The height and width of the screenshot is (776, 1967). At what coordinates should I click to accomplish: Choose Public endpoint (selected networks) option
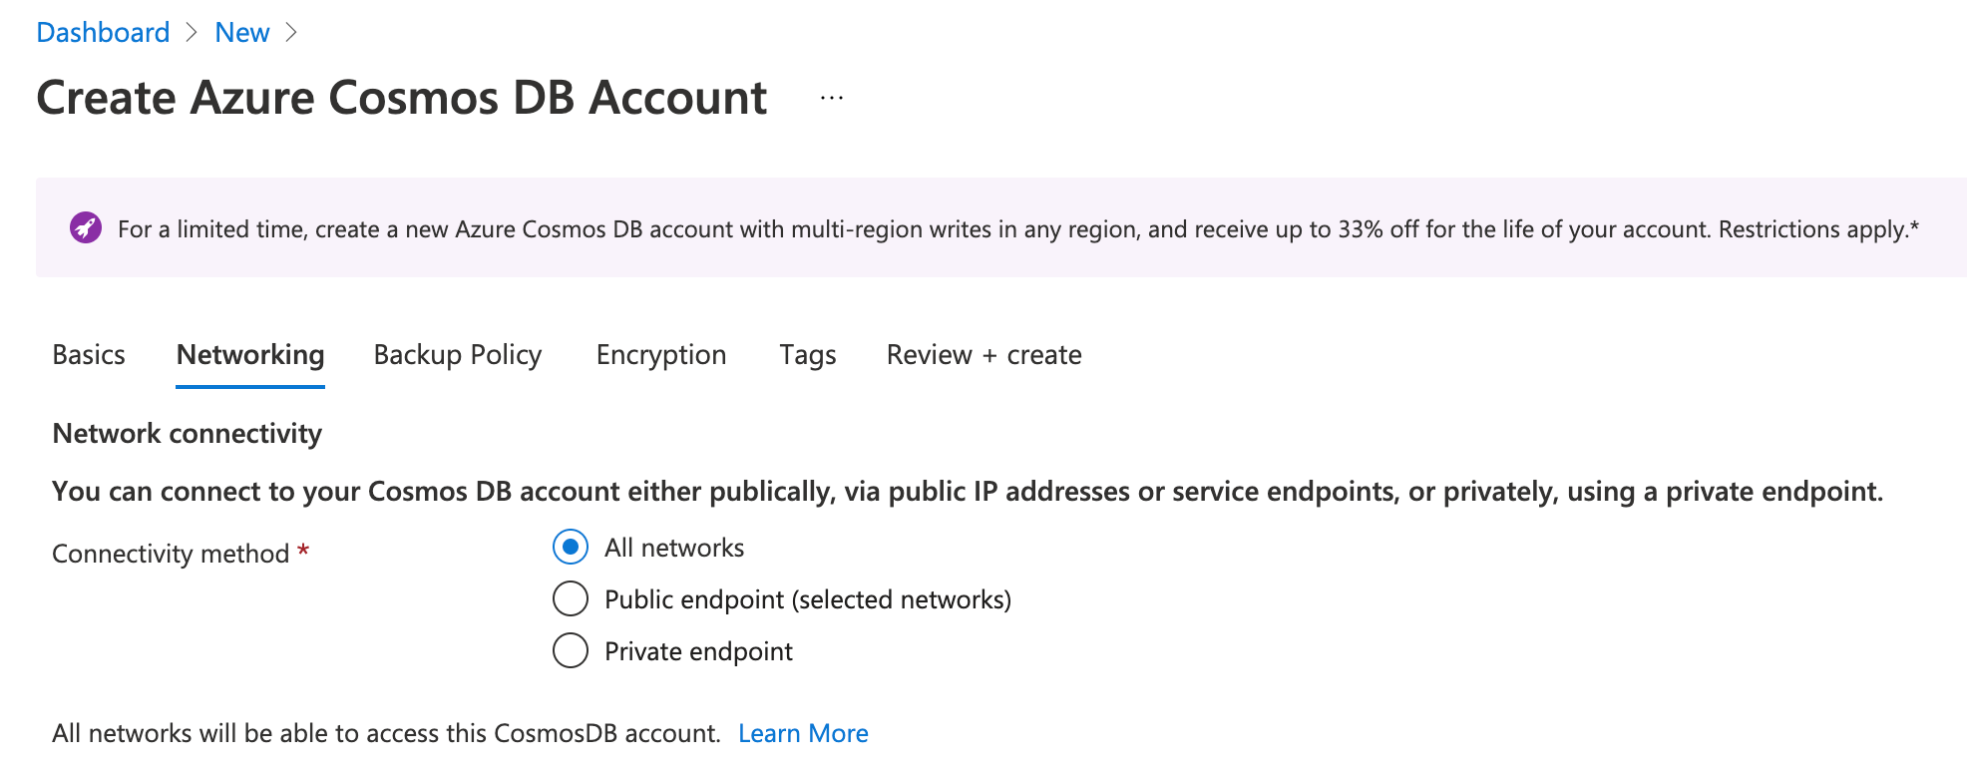(x=571, y=599)
